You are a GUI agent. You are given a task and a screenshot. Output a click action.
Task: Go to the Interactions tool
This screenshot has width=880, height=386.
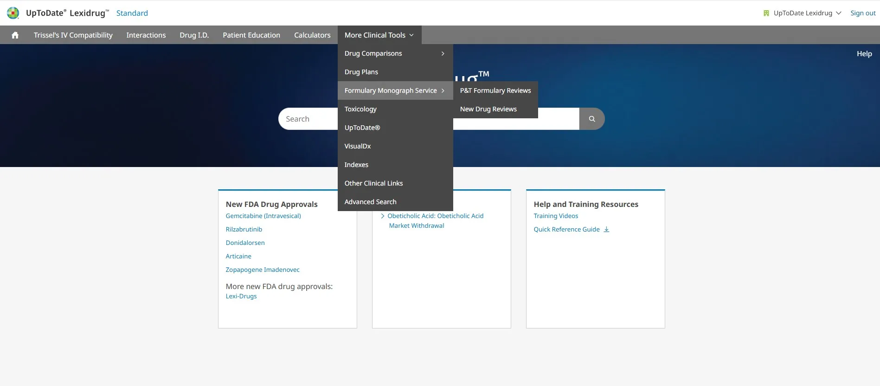coord(146,35)
